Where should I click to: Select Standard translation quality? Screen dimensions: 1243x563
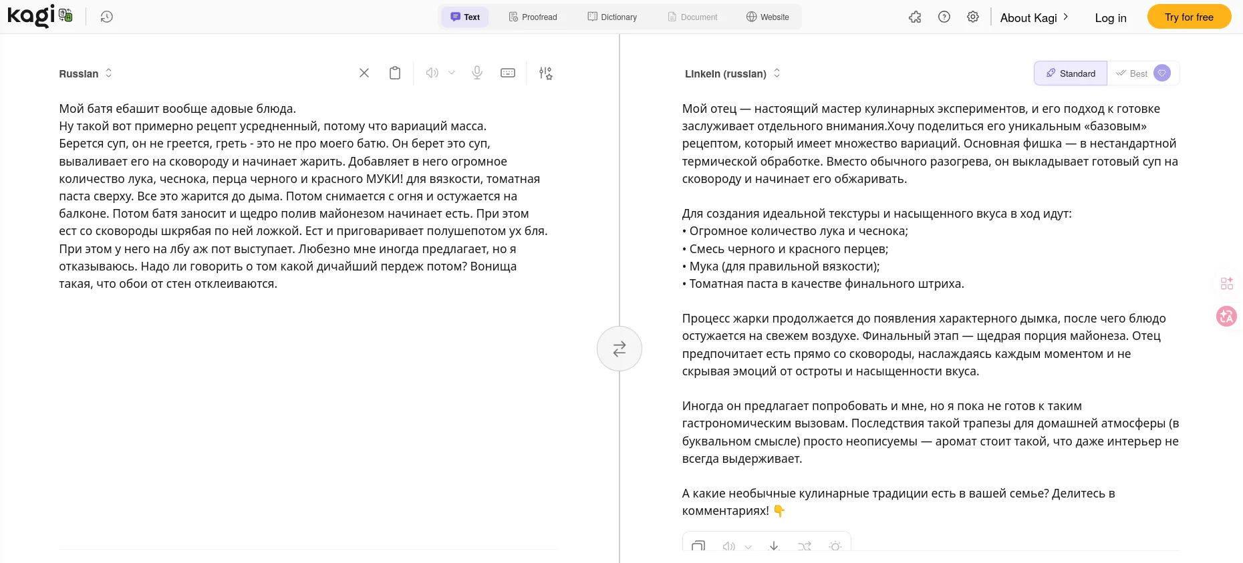tap(1071, 73)
